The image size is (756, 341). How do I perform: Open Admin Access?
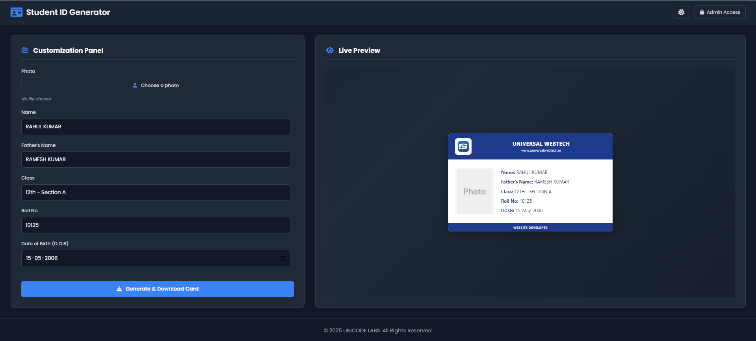pos(719,12)
